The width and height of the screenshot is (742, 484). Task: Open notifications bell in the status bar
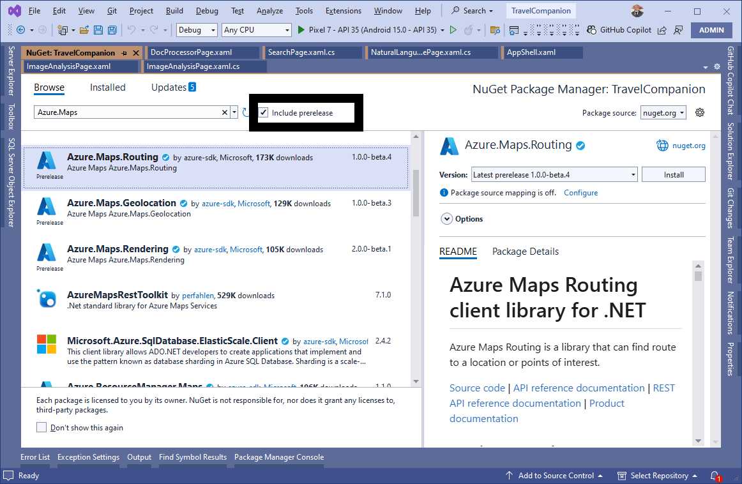[714, 476]
